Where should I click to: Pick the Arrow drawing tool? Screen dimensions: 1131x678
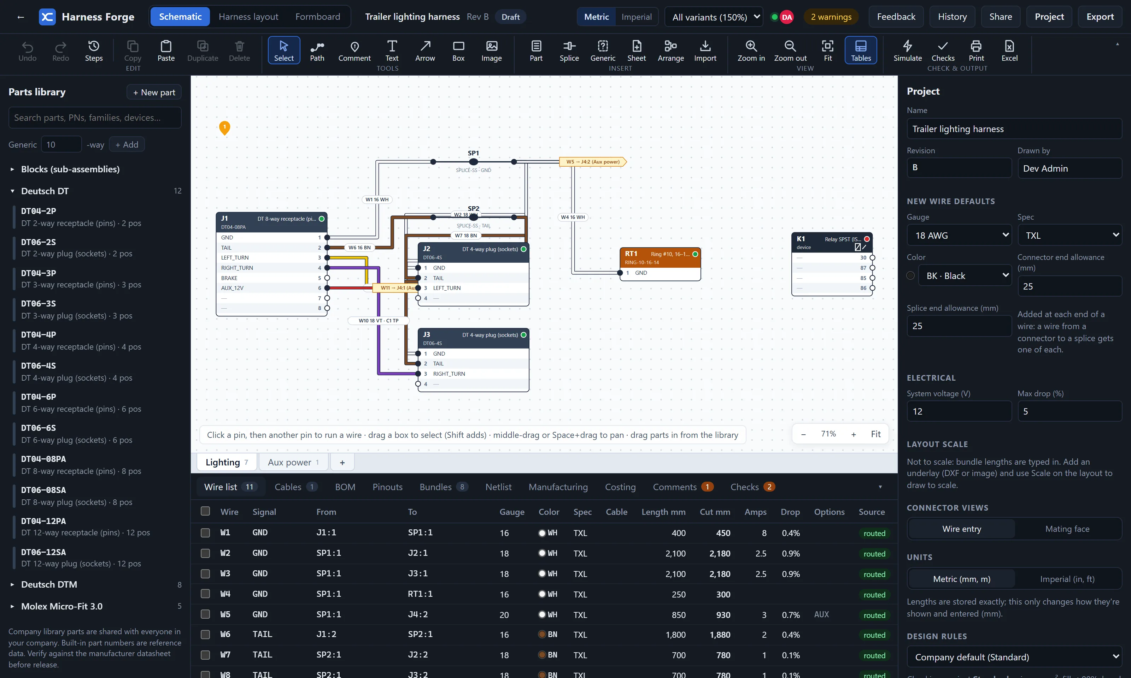pos(425,51)
